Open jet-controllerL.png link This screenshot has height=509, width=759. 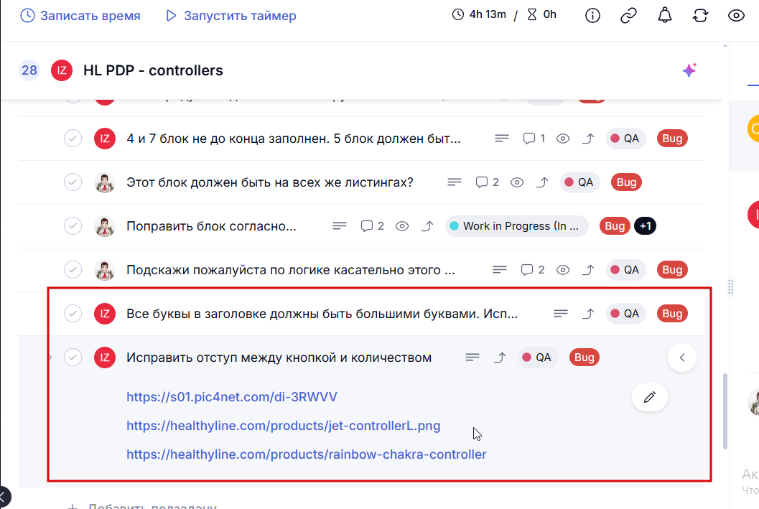[283, 426]
